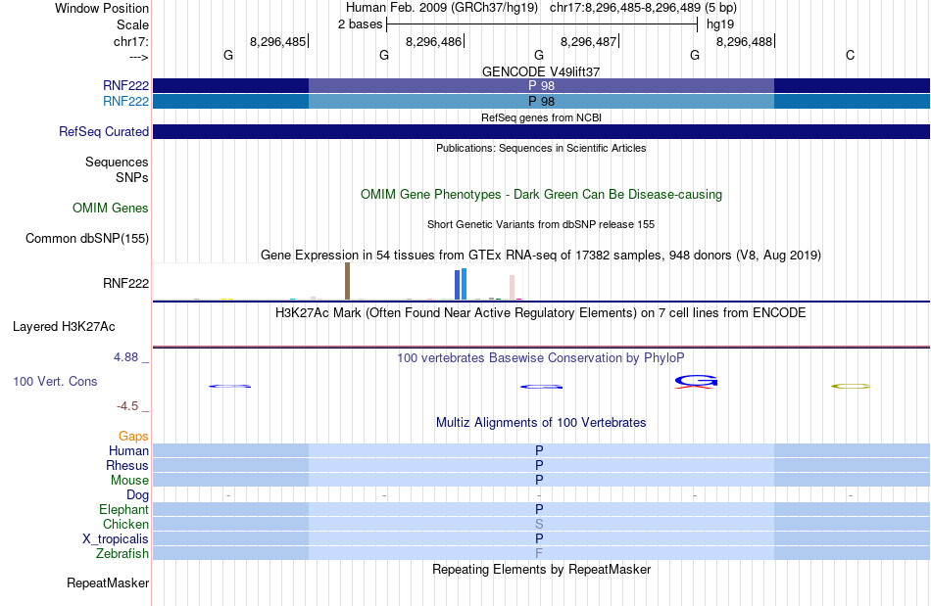Click the Basewise Conservation by PhyloP title
This screenshot has height=606, width=931.
click(x=541, y=357)
